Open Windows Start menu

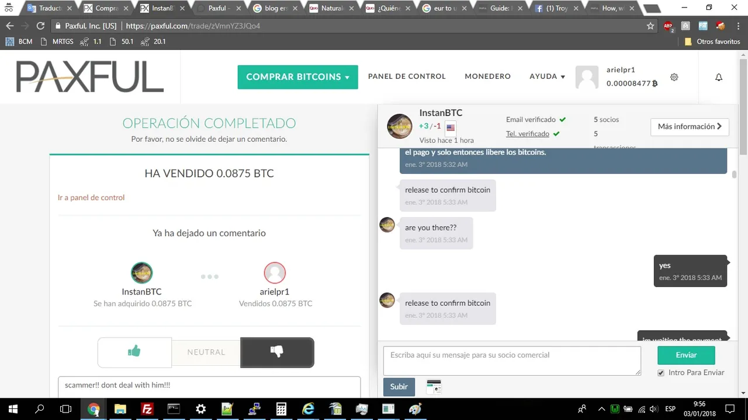(13, 409)
